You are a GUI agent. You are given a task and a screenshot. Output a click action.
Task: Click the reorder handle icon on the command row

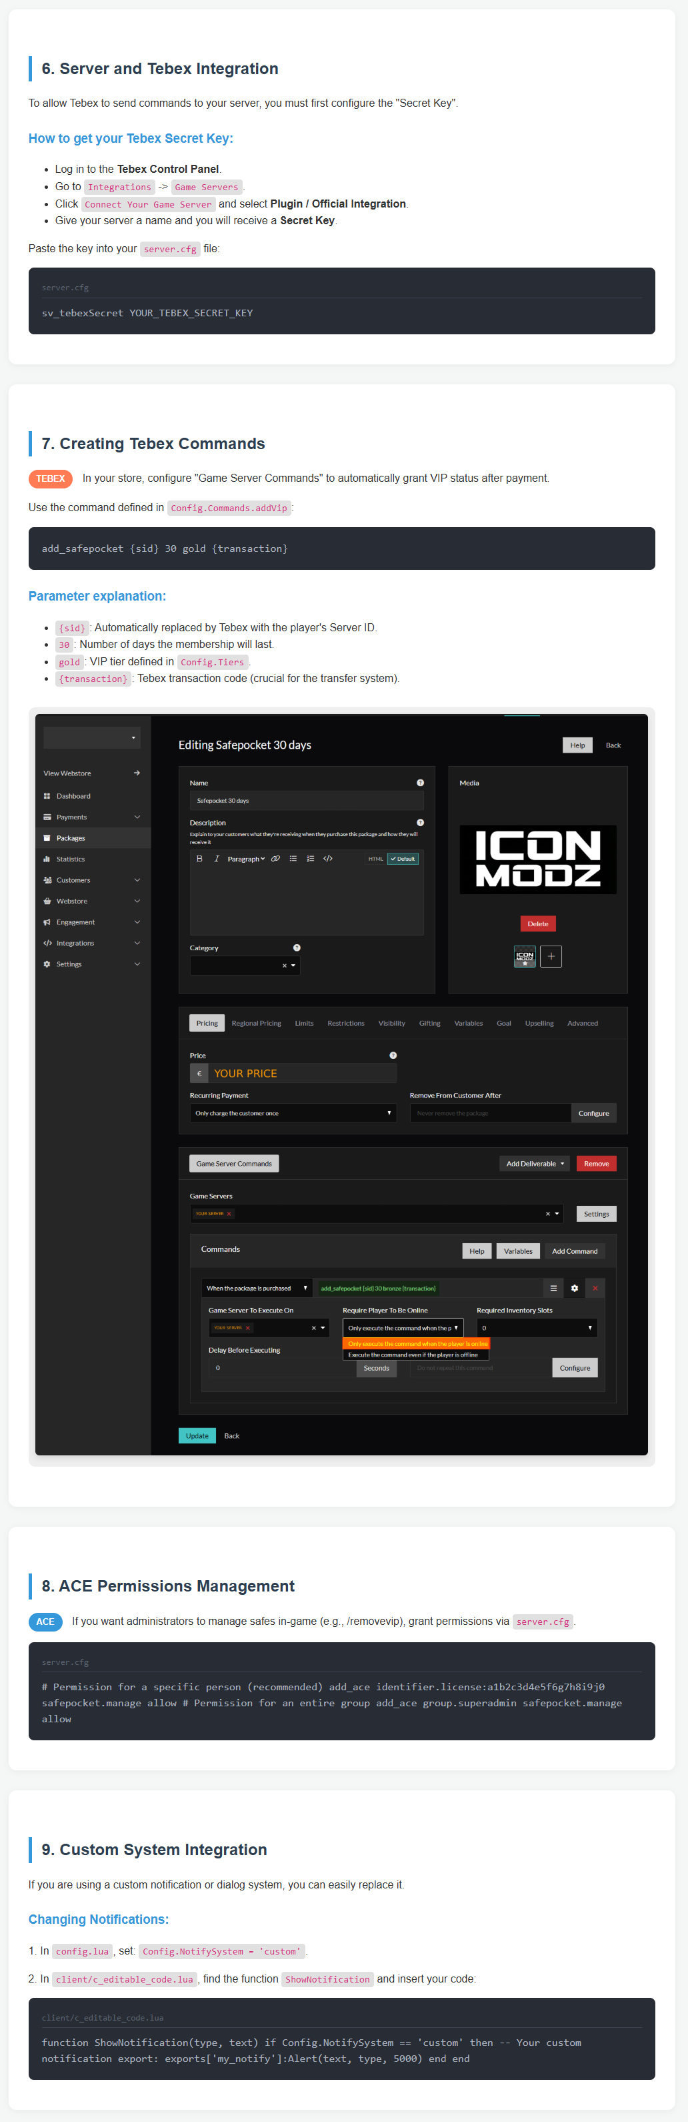[553, 1287]
